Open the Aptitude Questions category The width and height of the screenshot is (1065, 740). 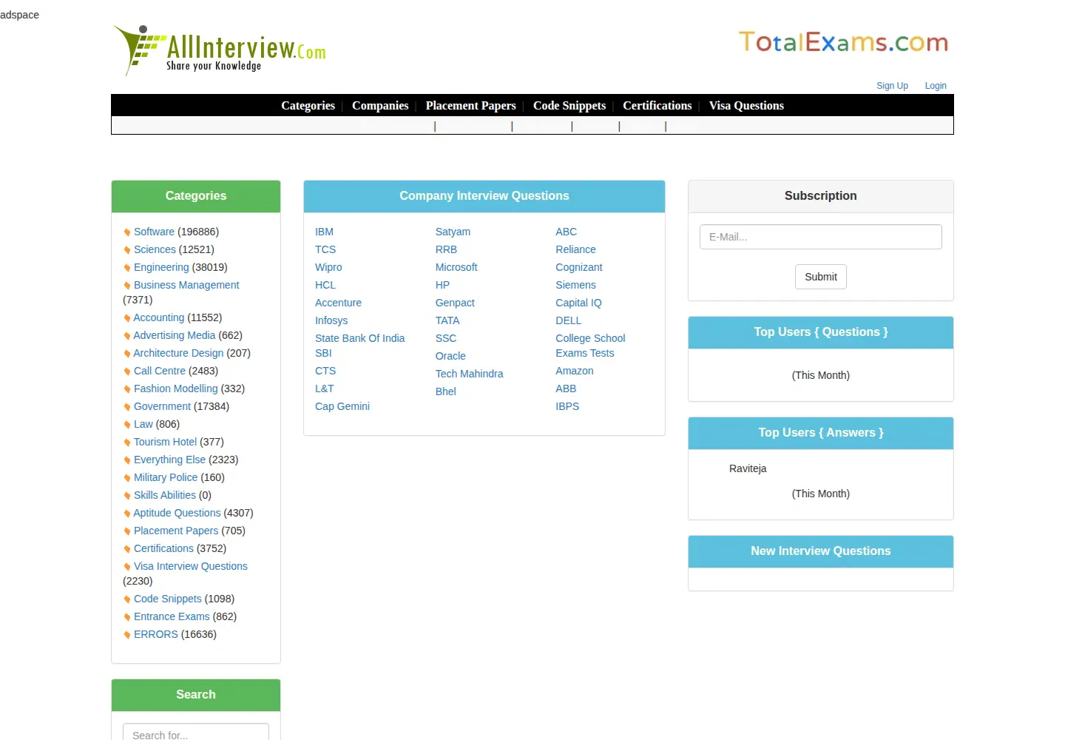177,513
